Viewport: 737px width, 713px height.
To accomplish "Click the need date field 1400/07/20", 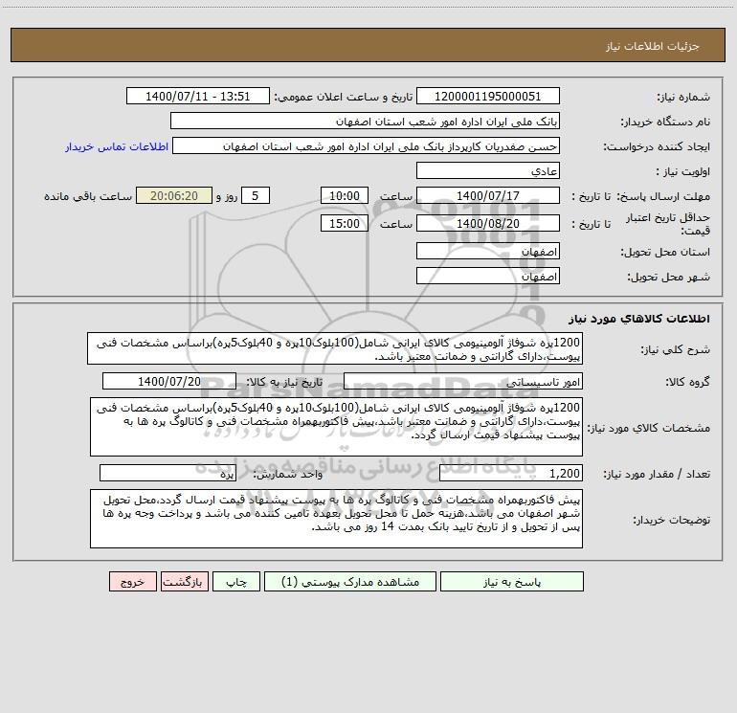I will tap(169, 381).
